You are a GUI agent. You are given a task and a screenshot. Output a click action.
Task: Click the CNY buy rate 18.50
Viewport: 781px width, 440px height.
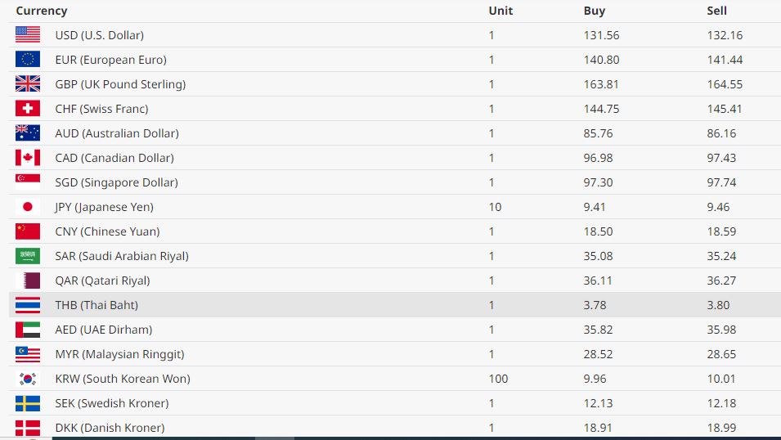click(x=598, y=231)
